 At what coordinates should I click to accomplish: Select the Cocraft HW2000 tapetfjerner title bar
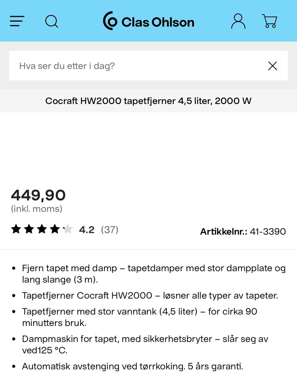click(x=148, y=101)
